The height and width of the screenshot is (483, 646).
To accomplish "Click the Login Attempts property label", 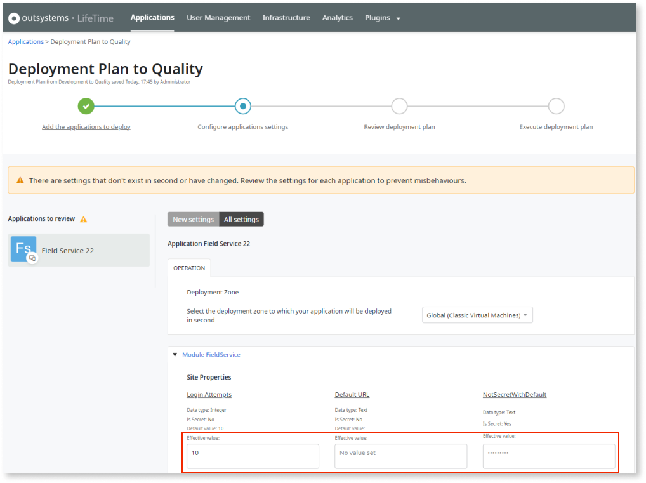I will coord(209,394).
